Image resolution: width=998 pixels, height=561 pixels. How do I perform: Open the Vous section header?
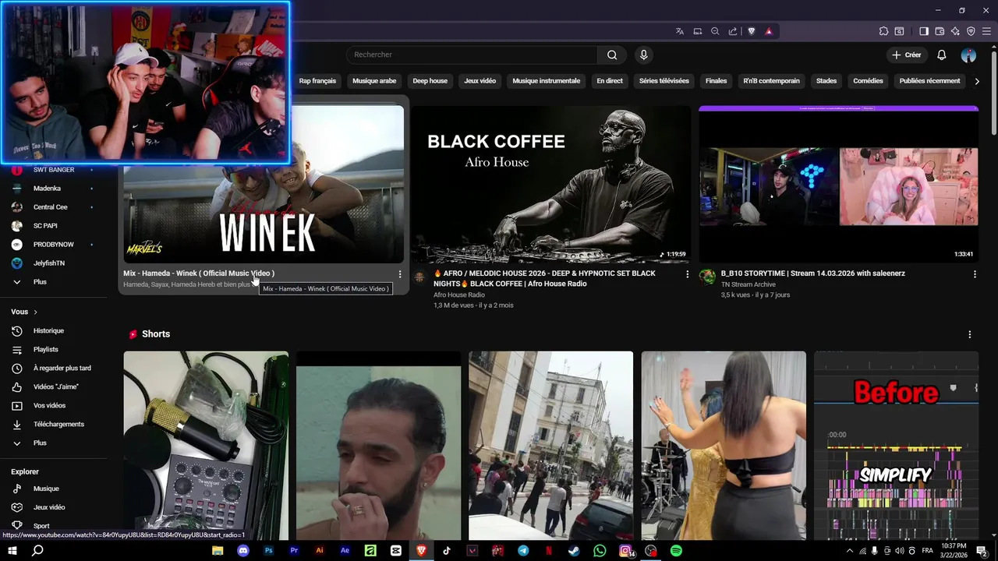point(24,312)
